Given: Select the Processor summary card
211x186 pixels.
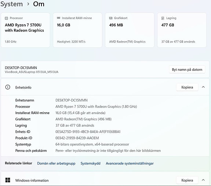Looking at the screenshot, I should (25, 30).
